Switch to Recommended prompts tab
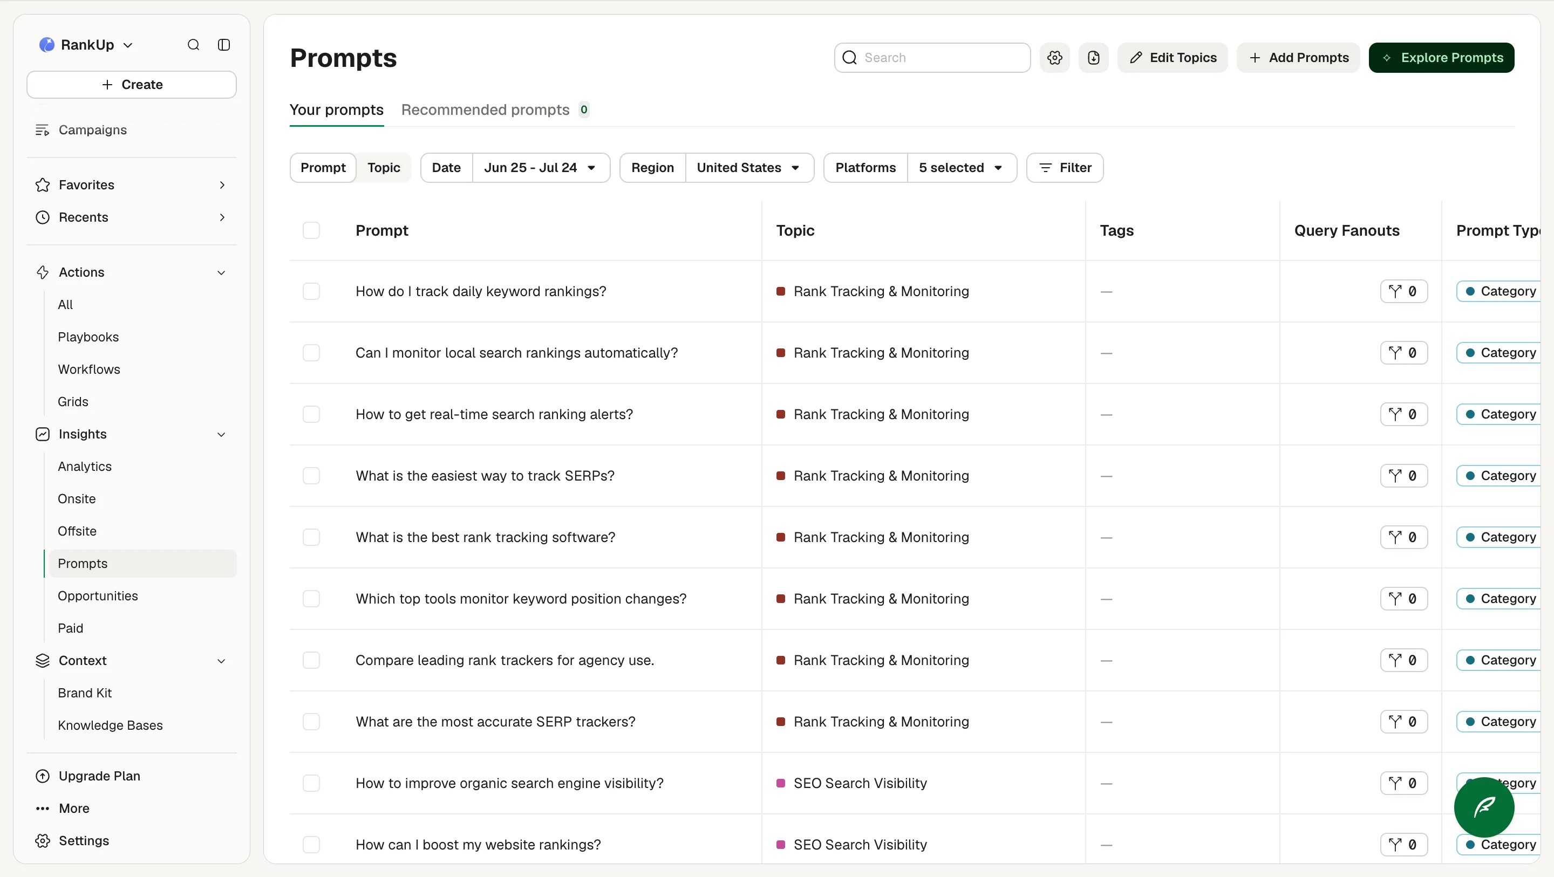1554x877 pixels. 495,110
